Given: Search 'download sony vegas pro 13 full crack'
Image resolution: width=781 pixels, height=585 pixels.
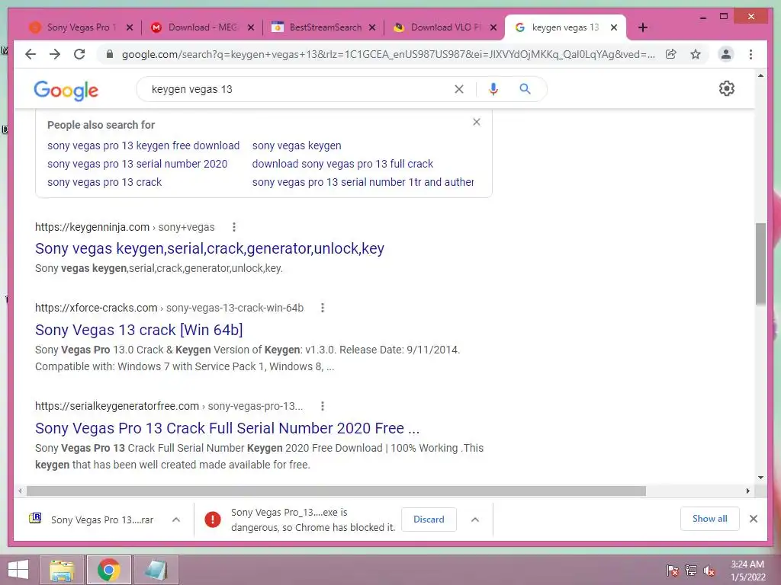Looking at the screenshot, I should (x=342, y=165).
